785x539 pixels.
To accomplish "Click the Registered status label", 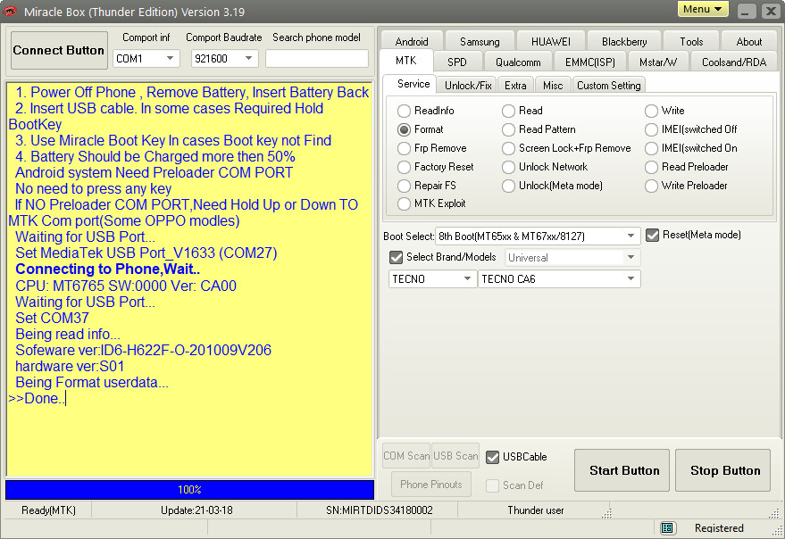I will click(719, 528).
